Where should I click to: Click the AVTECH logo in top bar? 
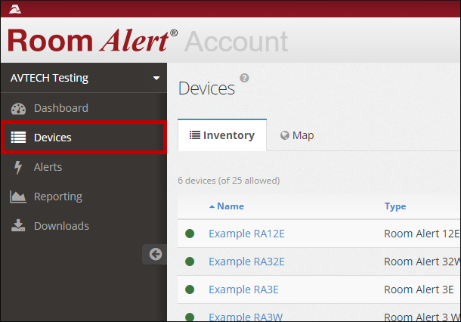(16, 9)
